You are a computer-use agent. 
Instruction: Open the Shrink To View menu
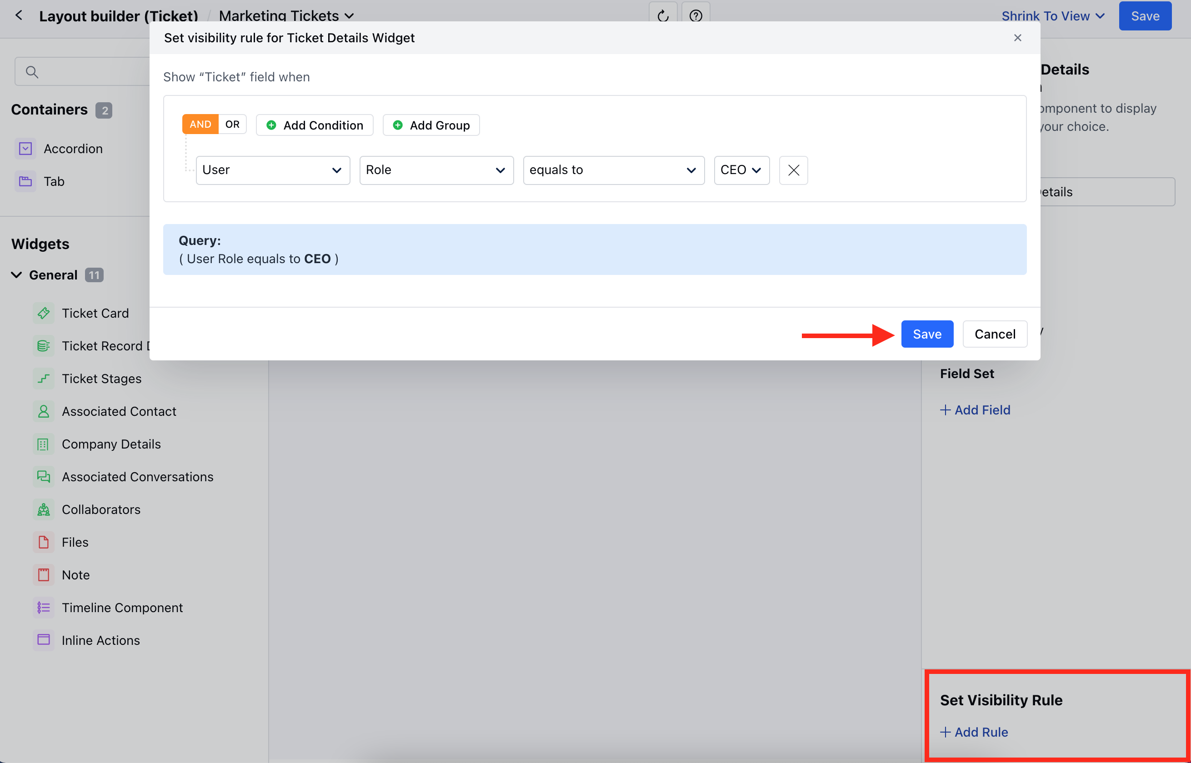(x=1053, y=15)
